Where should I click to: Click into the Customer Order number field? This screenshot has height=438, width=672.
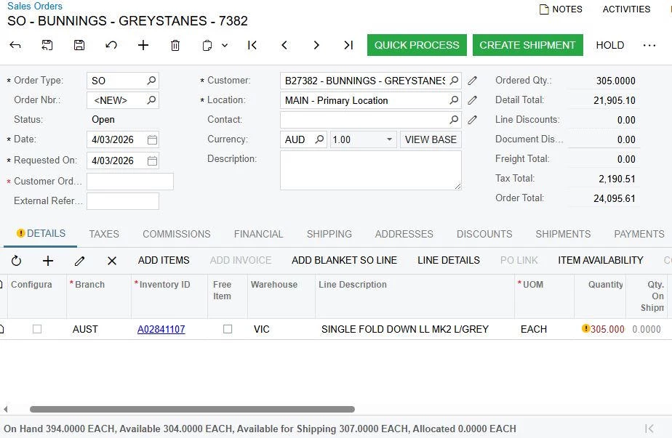[130, 182]
